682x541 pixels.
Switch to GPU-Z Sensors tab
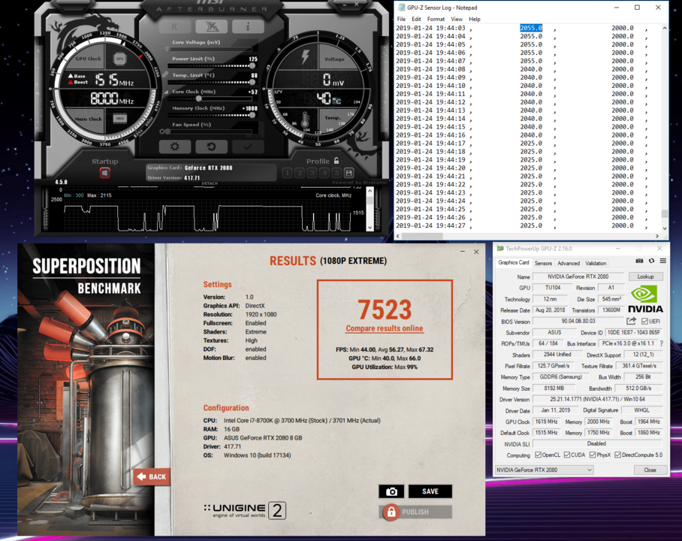point(543,263)
